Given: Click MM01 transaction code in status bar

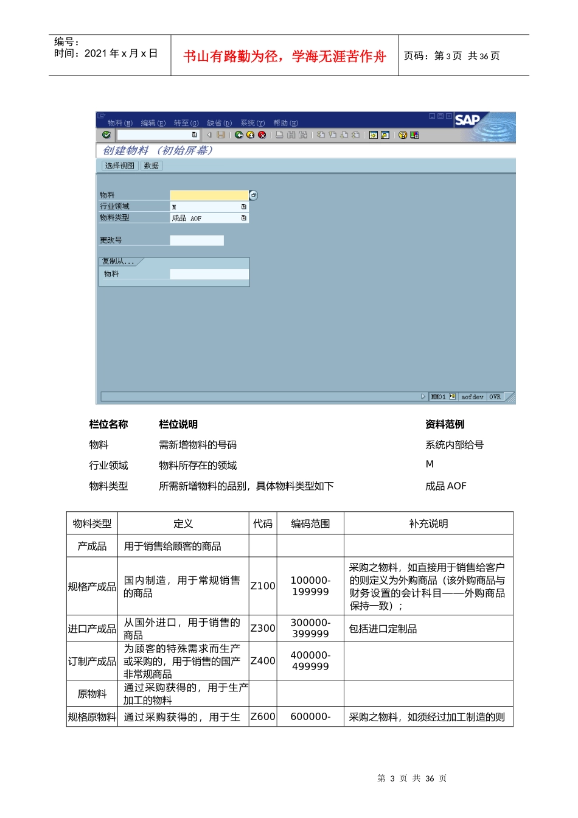Looking at the screenshot, I should coord(439,396).
